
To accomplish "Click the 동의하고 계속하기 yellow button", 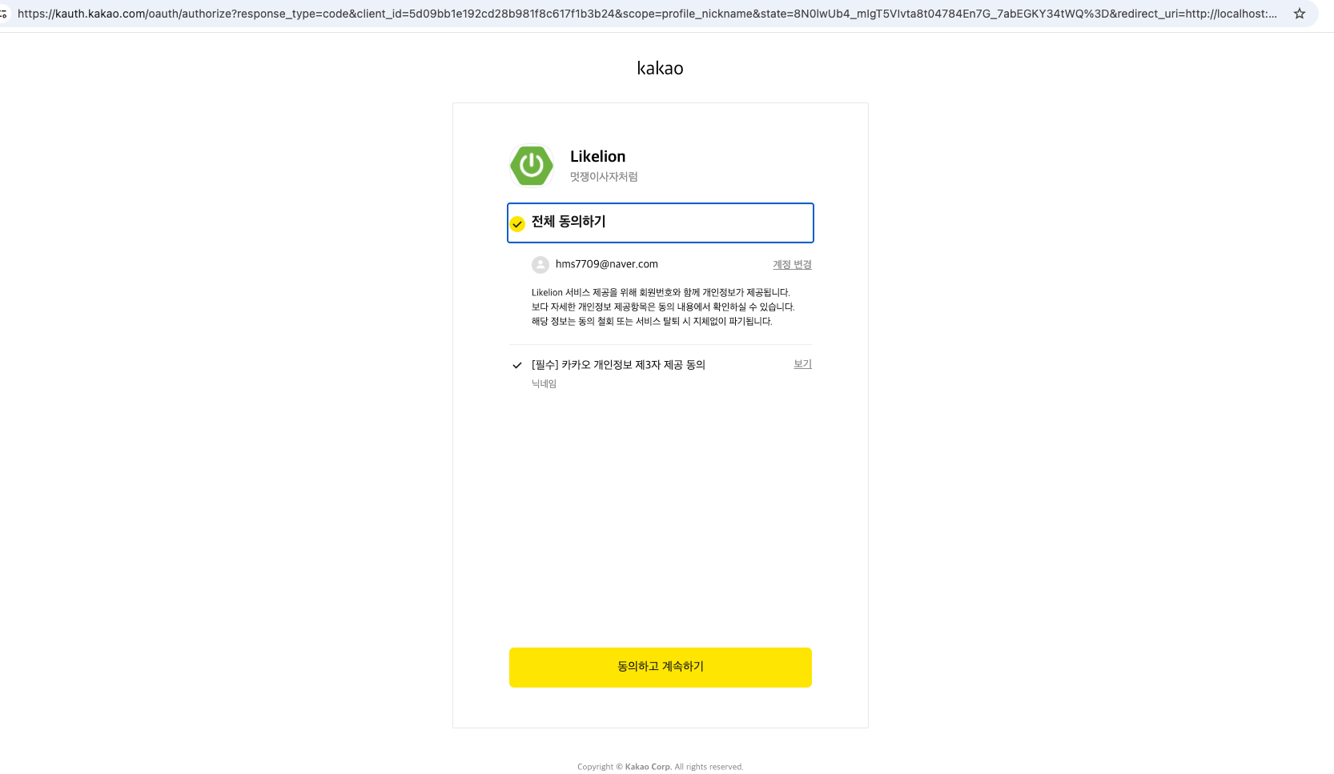I will (x=661, y=668).
